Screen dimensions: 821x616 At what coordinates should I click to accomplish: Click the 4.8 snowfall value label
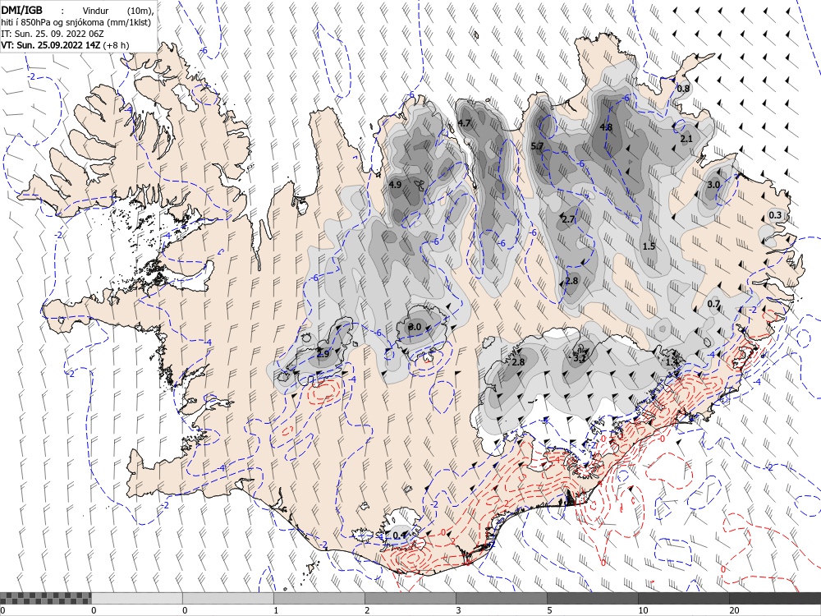tap(606, 127)
